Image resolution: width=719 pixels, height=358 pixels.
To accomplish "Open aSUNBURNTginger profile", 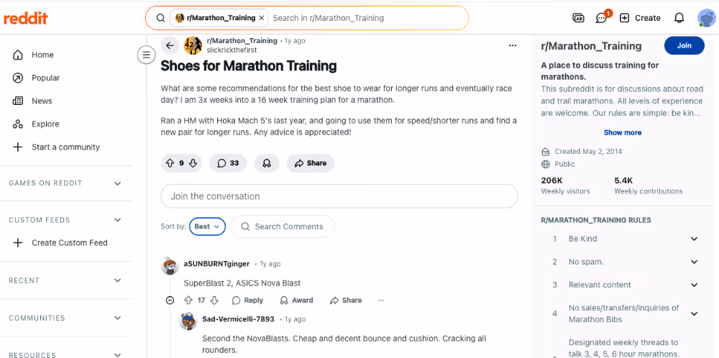I will click(216, 264).
